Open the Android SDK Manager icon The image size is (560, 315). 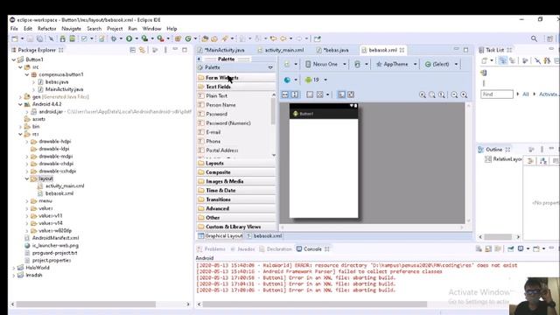click(x=62, y=38)
